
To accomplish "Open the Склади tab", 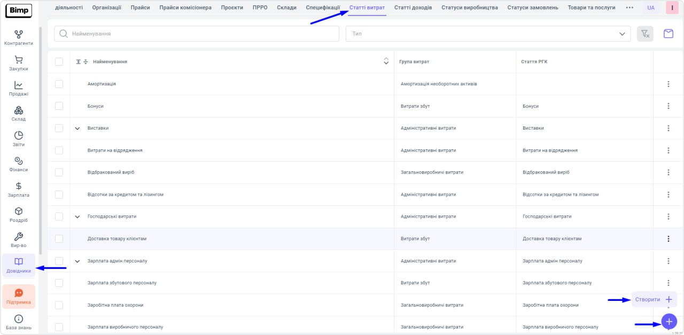I will 286,7.
